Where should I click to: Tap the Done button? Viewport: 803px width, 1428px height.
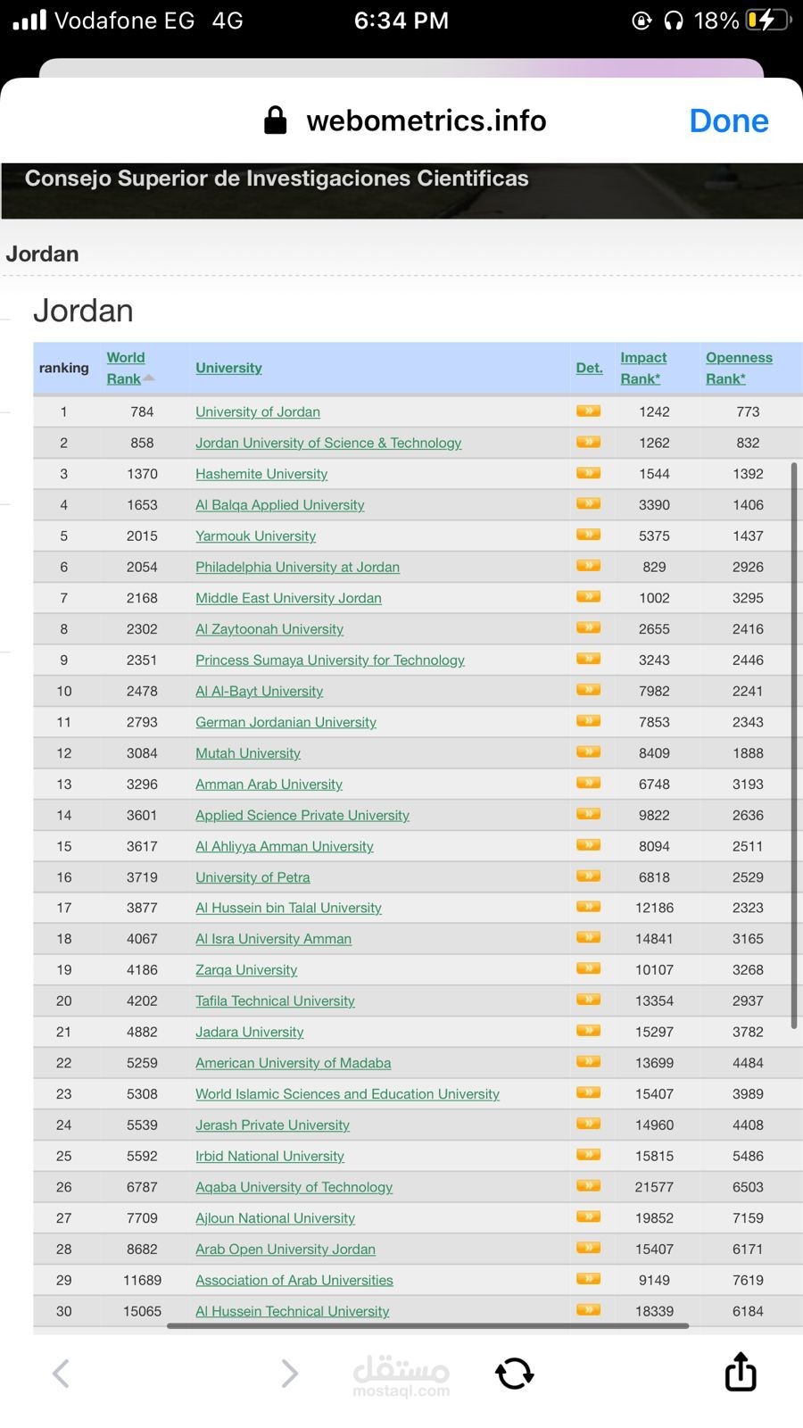(728, 120)
